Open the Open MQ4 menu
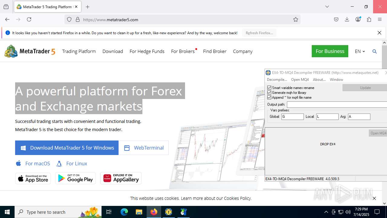This screenshot has width=387, height=218. [x=300, y=80]
